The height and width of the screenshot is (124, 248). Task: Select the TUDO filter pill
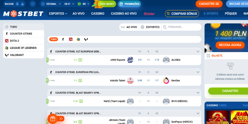(x=54, y=39)
